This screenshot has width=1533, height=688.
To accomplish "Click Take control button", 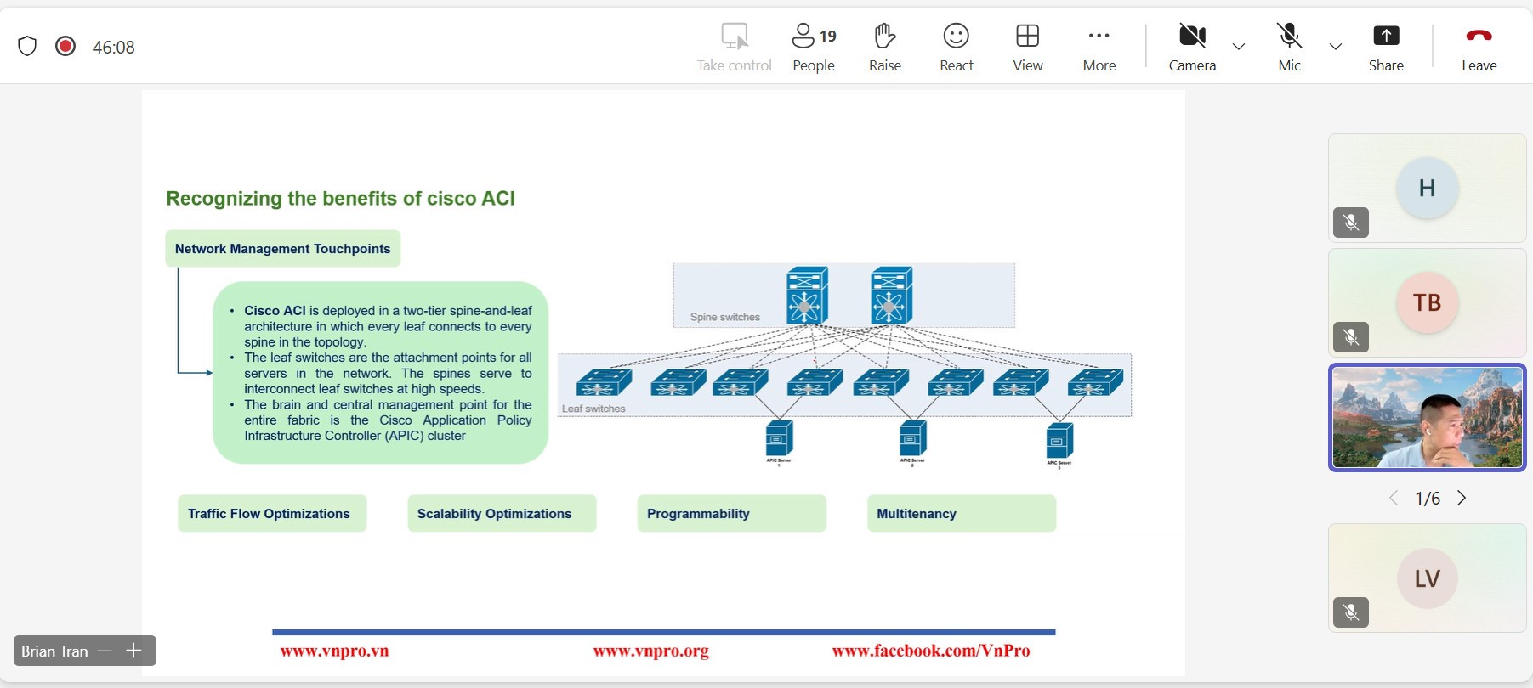I will click(734, 47).
